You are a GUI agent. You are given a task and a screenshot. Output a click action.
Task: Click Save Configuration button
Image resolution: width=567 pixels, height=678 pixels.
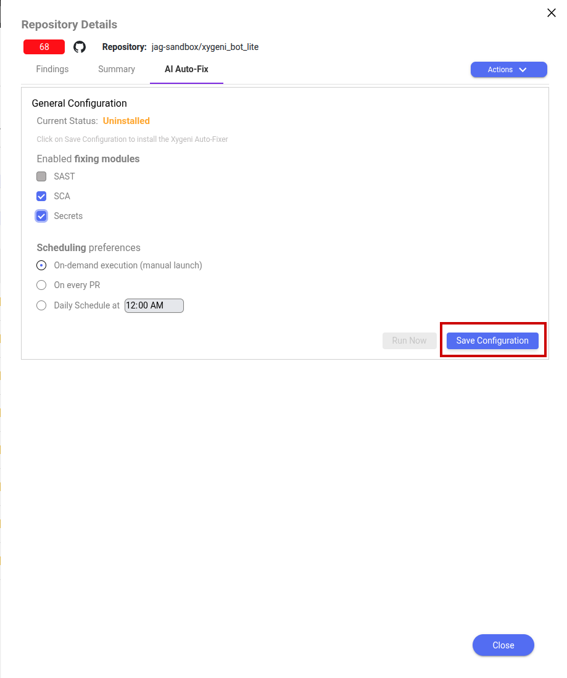pyautogui.click(x=492, y=341)
